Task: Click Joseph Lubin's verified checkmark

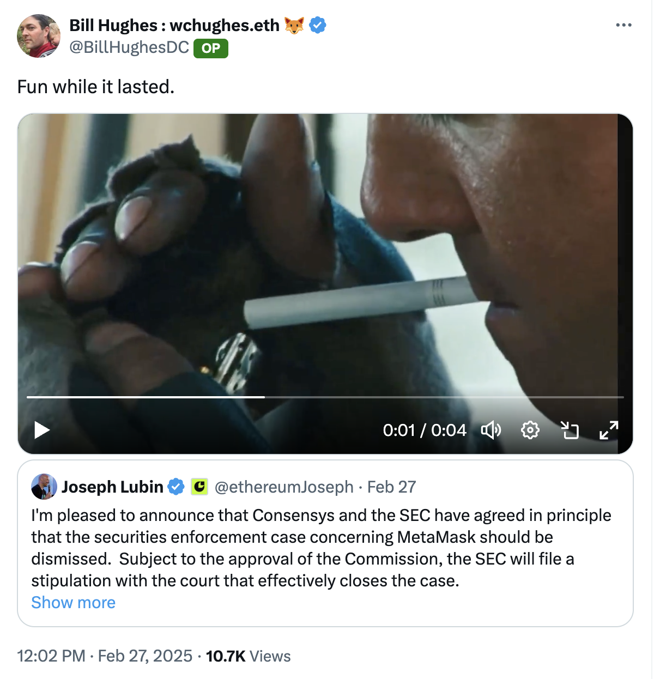Action: [176, 487]
